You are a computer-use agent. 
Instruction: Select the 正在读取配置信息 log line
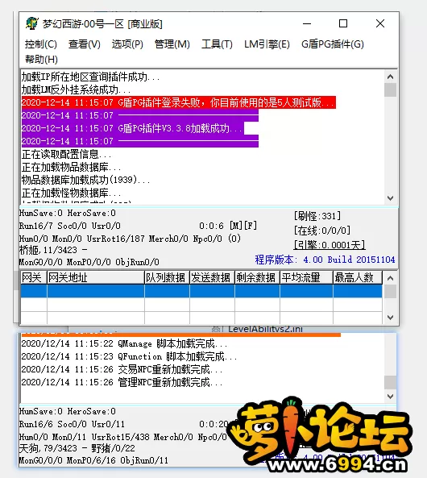pos(66,154)
